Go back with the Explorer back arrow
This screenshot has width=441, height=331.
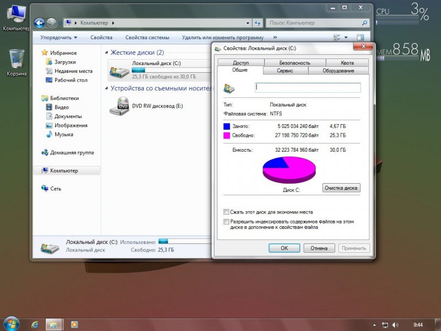tap(39, 23)
